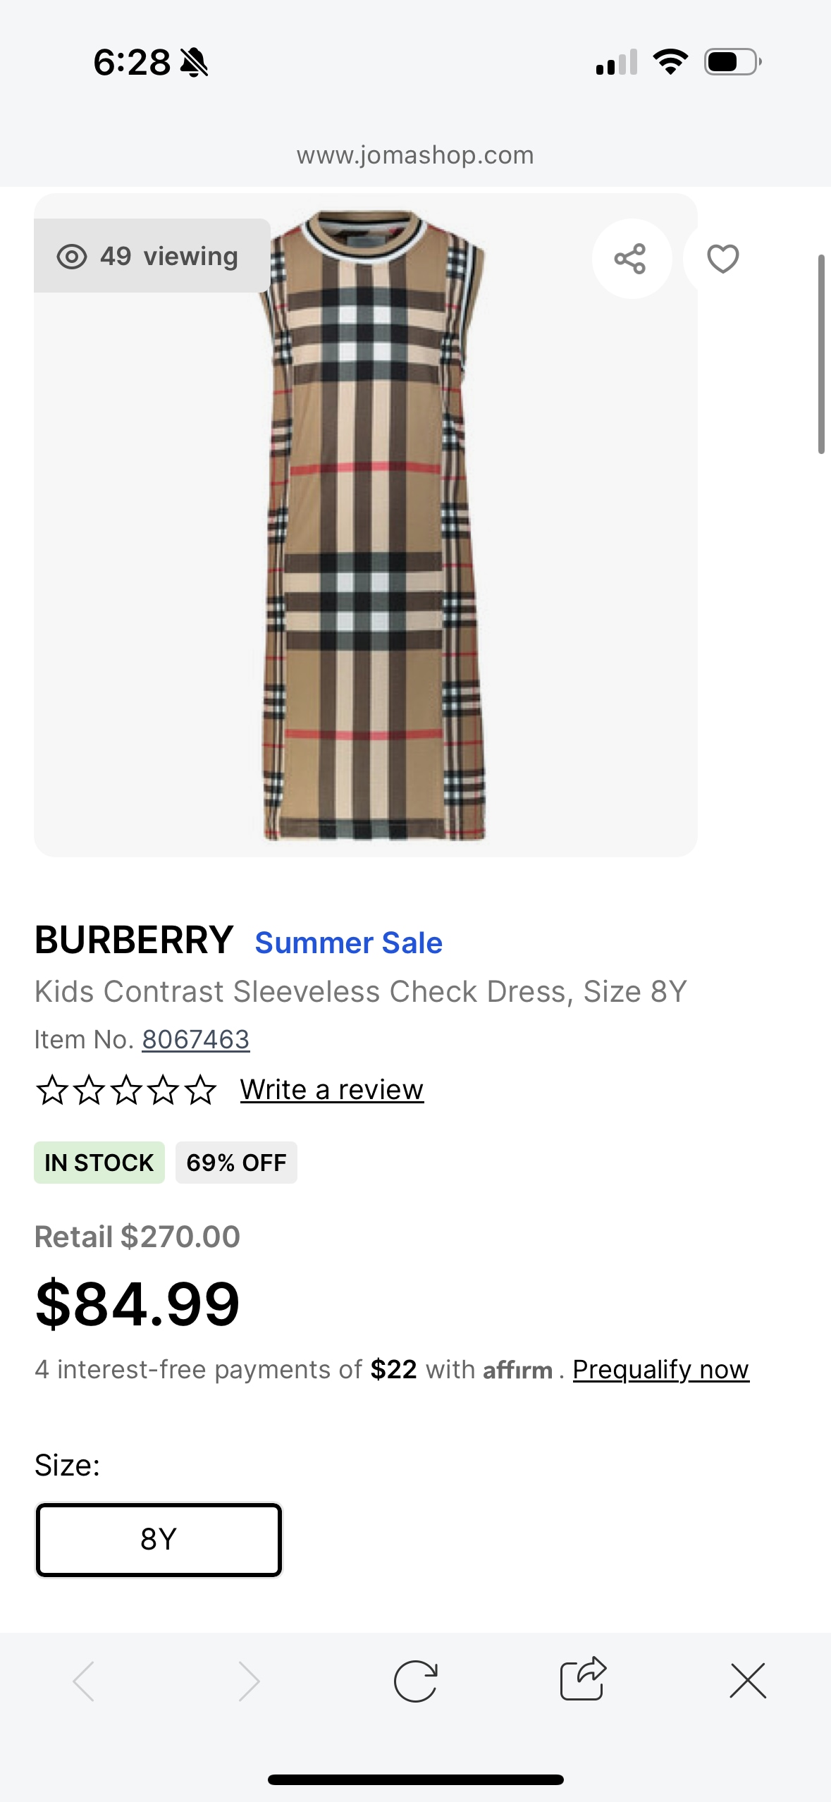Add dress to wishlist with heart icon

(722, 259)
